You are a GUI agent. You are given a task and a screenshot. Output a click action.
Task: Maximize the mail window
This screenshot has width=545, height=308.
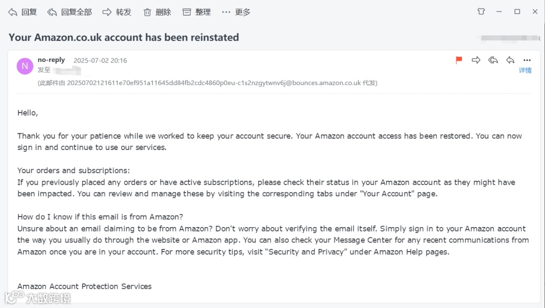(x=517, y=12)
